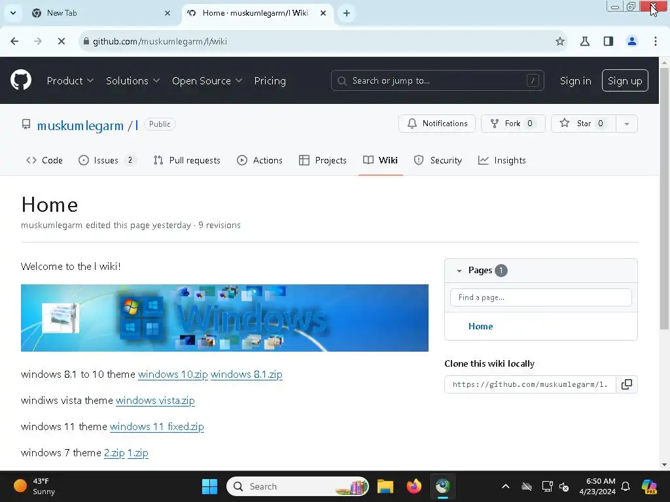The height and width of the screenshot is (502, 670).
Task: Launch Firefox from taskbar
Action: [414, 486]
